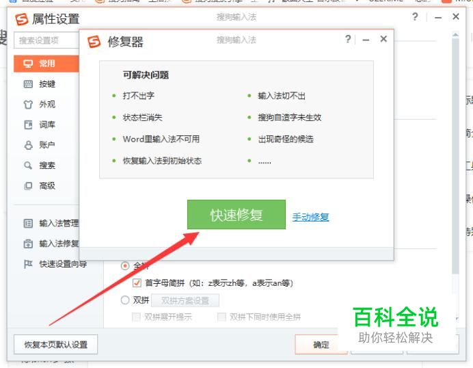Open the 词库 settings tab
The width and height of the screenshot is (473, 368).
pos(46,124)
